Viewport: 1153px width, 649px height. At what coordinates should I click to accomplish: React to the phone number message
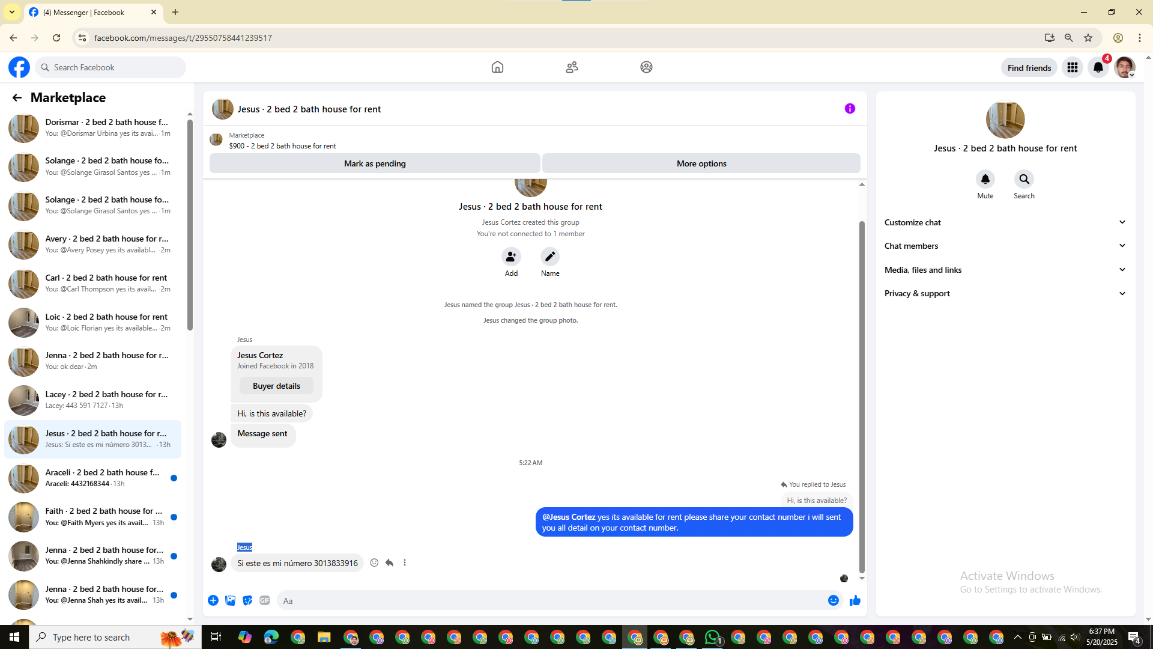pos(374,562)
